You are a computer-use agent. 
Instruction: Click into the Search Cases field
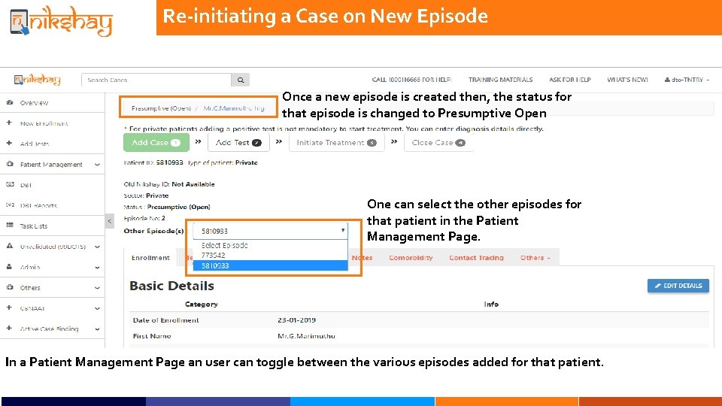[x=156, y=80]
